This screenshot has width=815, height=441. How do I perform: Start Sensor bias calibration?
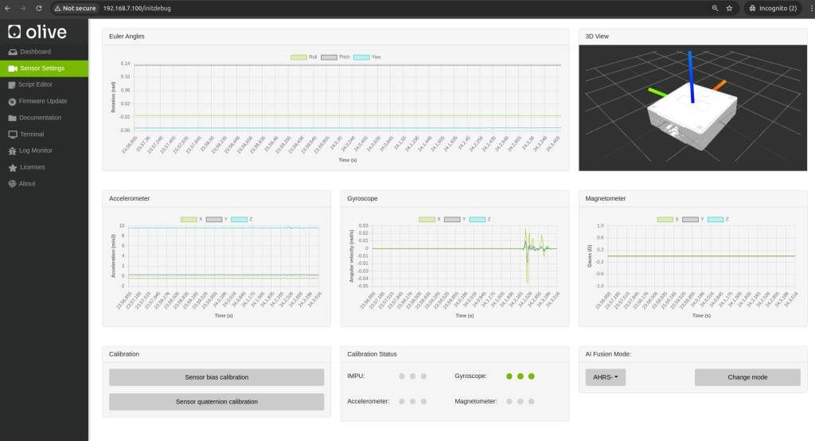[x=216, y=377]
